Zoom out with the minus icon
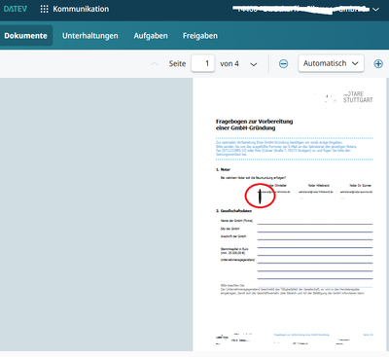This screenshot has height=357, width=389. (x=283, y=64)
